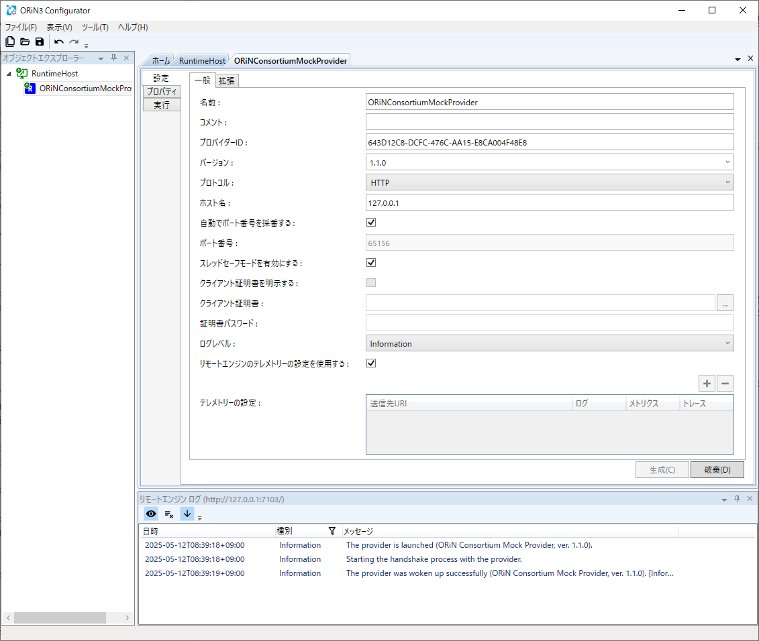Toggle thread safe mode checkbox
The width and height of the screenshot is (759, 641).
pos(371,263)
